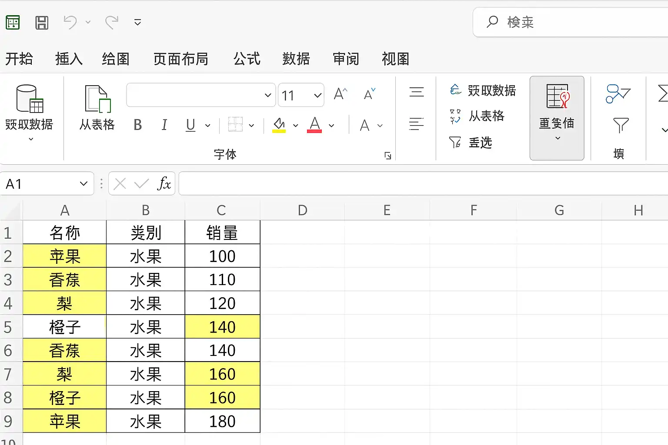Open the 页面布局 ribbon tab

point(181,59)
